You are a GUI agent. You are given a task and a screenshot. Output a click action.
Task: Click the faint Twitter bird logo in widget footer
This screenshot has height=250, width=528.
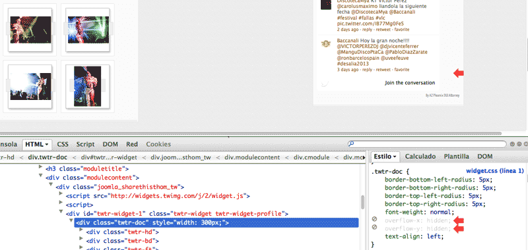coord(324,82)
